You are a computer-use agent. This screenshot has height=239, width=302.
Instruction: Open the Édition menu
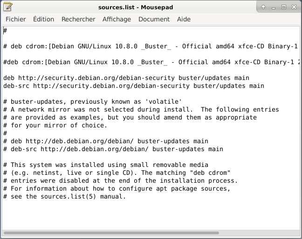click(43, 19)
